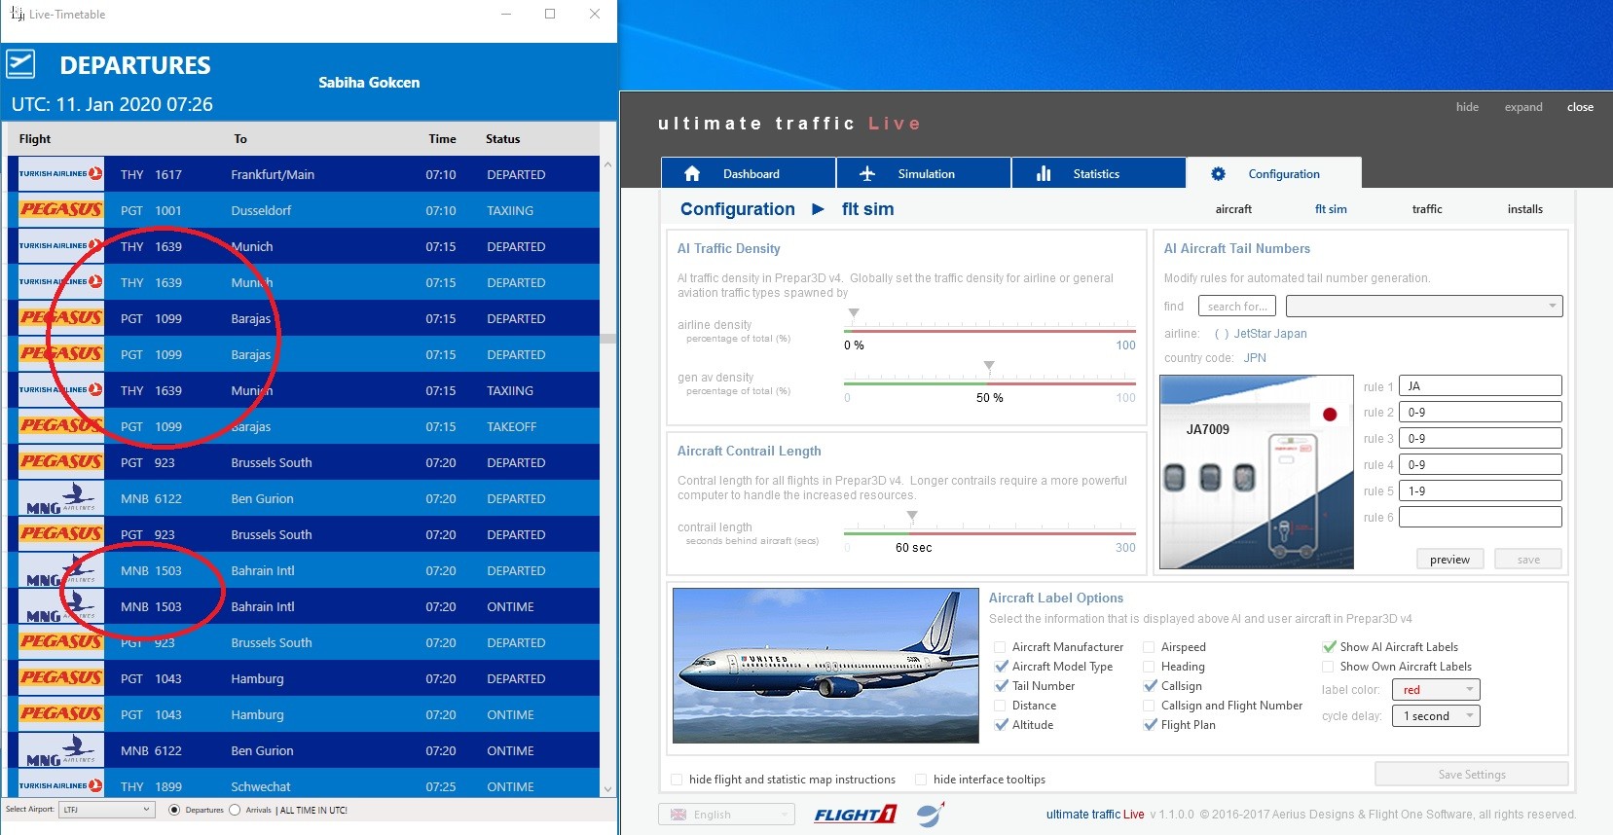Switch to the traffic sub-tab

tap(1427, 209)
